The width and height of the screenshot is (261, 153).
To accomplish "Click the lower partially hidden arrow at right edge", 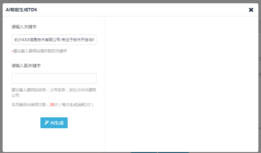I will 260,75.
